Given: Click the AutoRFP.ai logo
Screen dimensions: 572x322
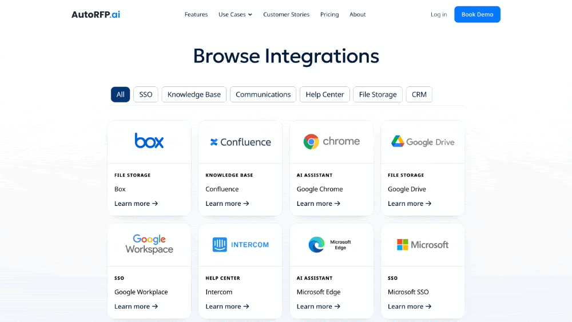Looking at the screenshot, I should (96, 15).
